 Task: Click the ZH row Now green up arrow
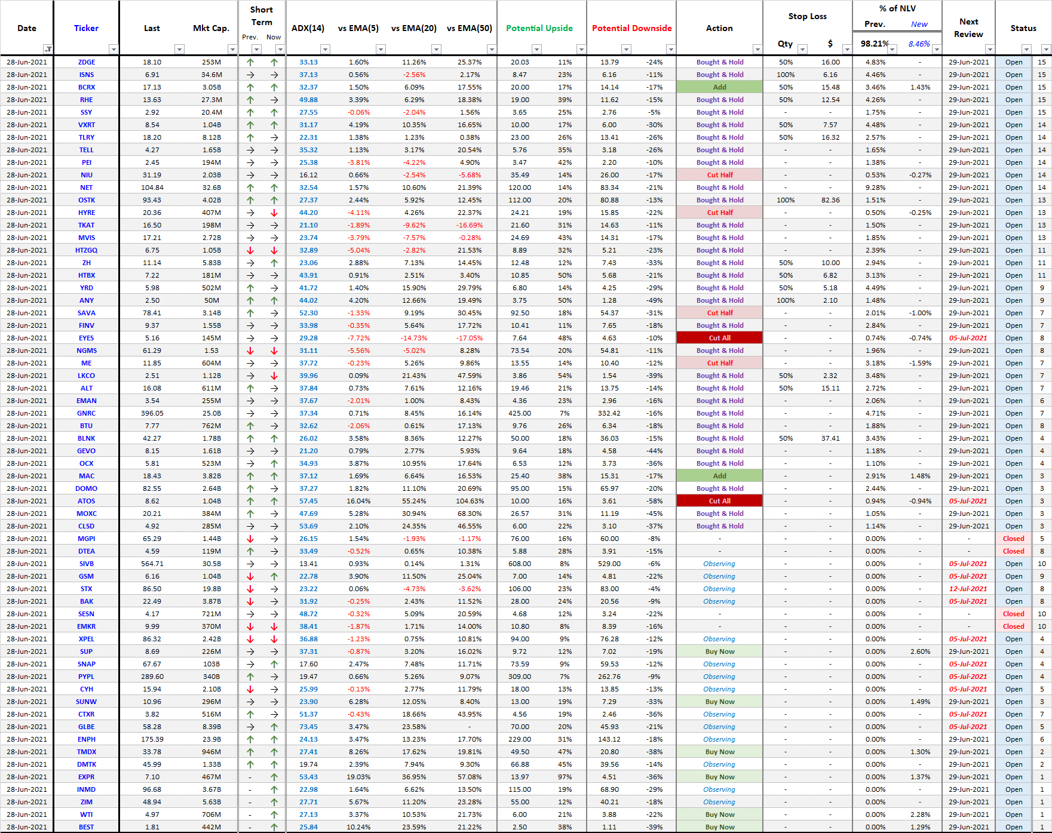coord(274,263)
